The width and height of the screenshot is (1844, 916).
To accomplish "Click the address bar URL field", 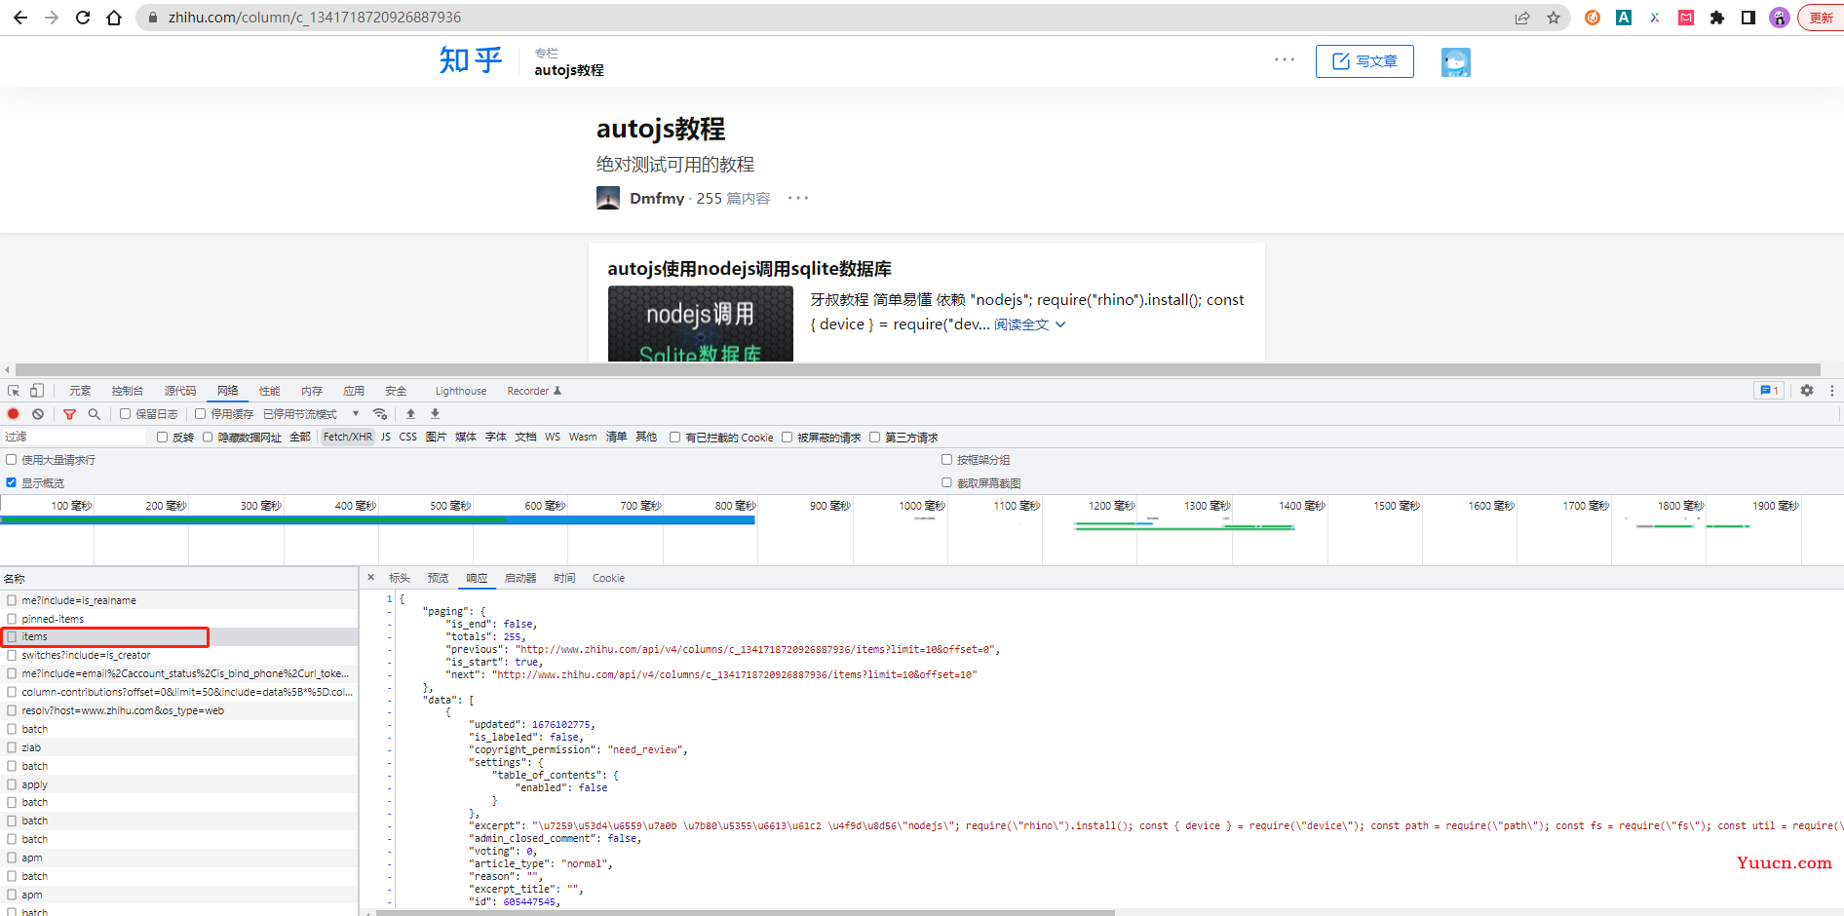I will coord(828,18).
